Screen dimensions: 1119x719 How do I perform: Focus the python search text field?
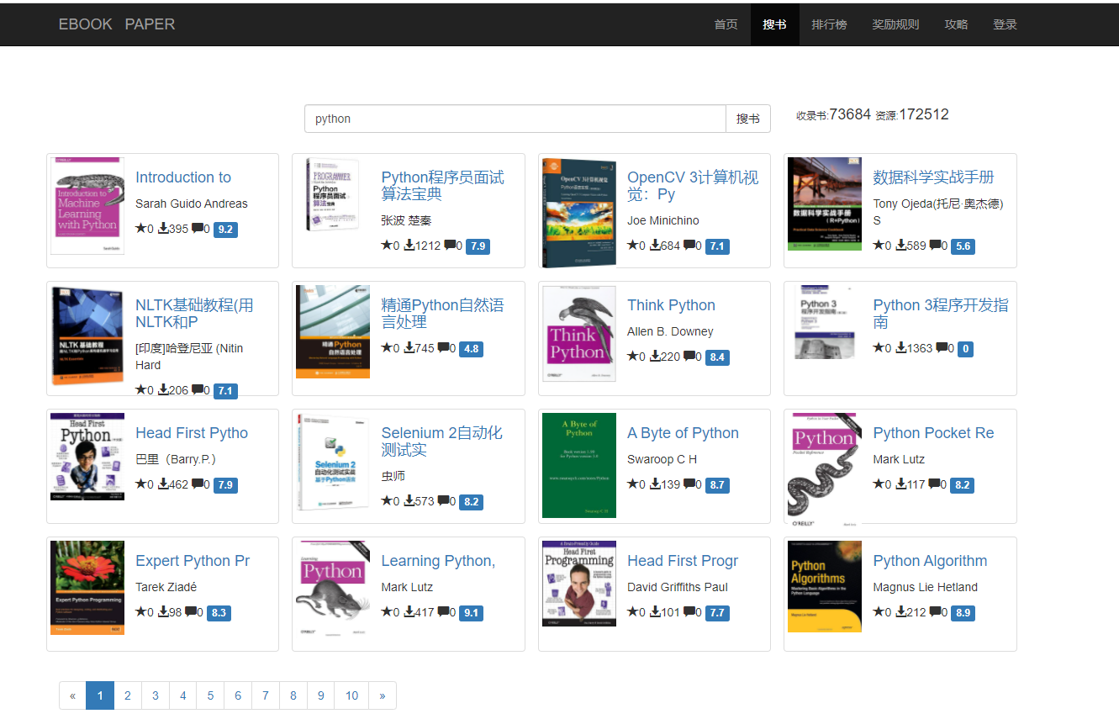coord(515,119)
